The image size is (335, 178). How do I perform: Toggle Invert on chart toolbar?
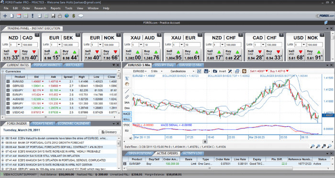(x=223, y=71)
